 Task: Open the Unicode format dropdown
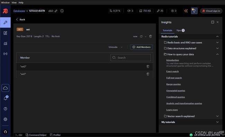(116, 47)
